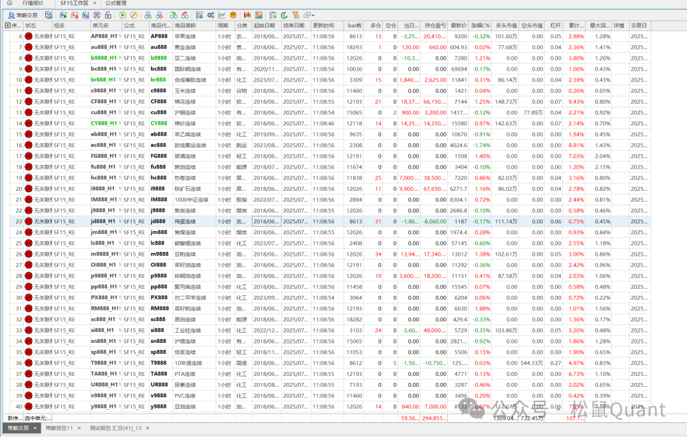This screenshot has height=437, width=687.
Task: Click the home icon at top left
Action: tap(8, 3)
